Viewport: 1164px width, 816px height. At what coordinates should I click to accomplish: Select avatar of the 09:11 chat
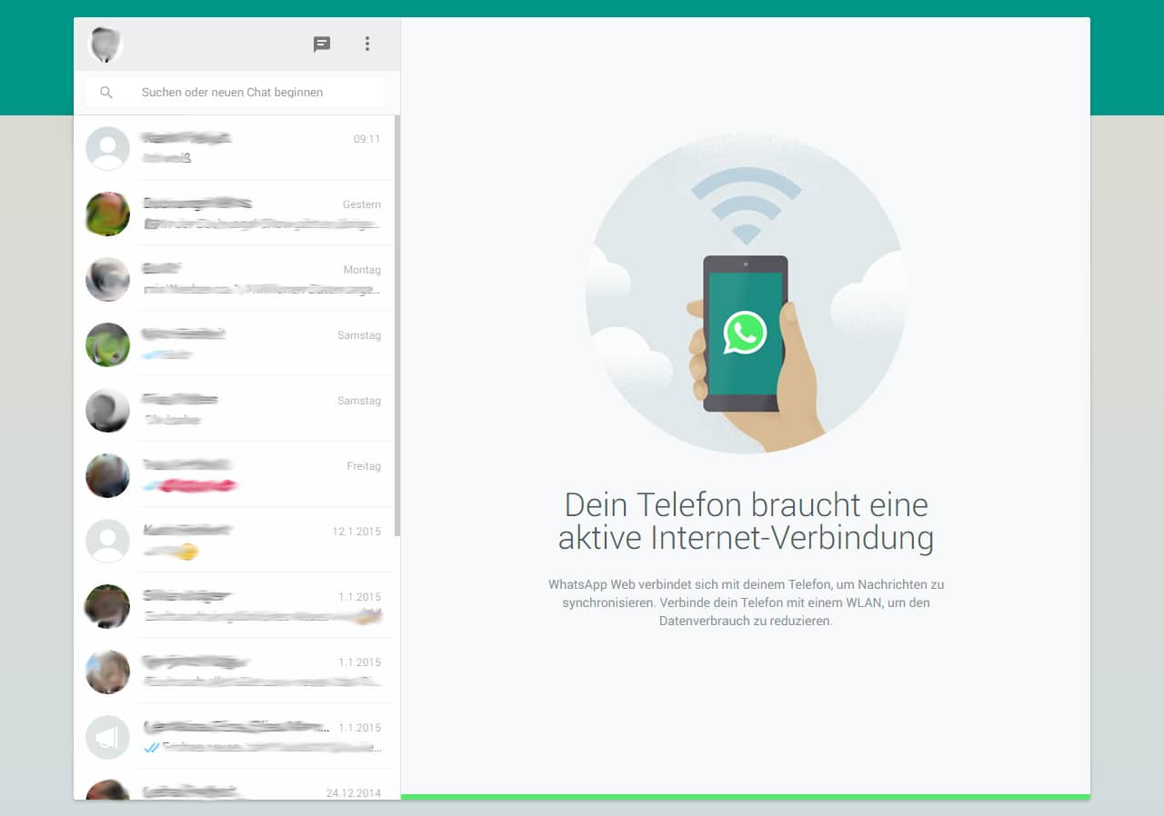point(107,148)
